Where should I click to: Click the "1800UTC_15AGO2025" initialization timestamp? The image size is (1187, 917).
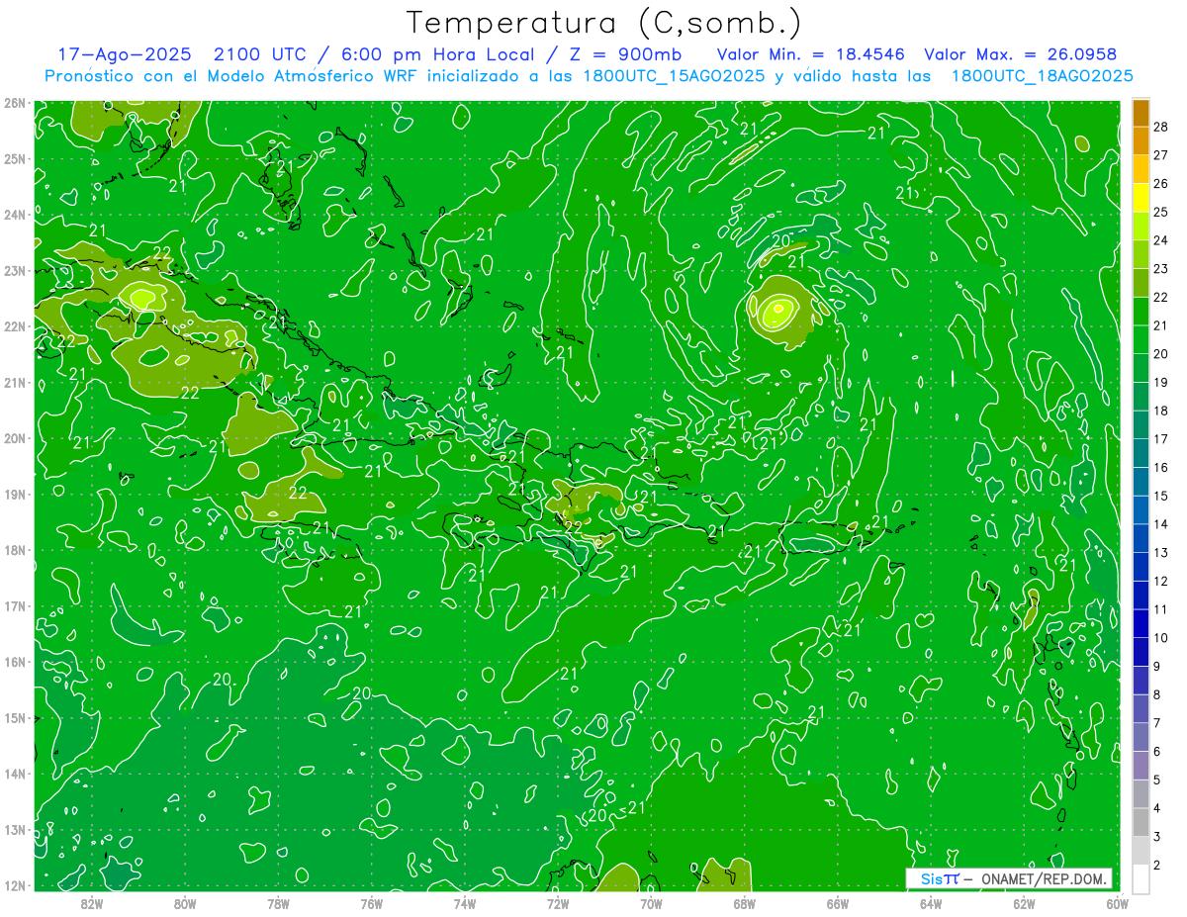675,76
